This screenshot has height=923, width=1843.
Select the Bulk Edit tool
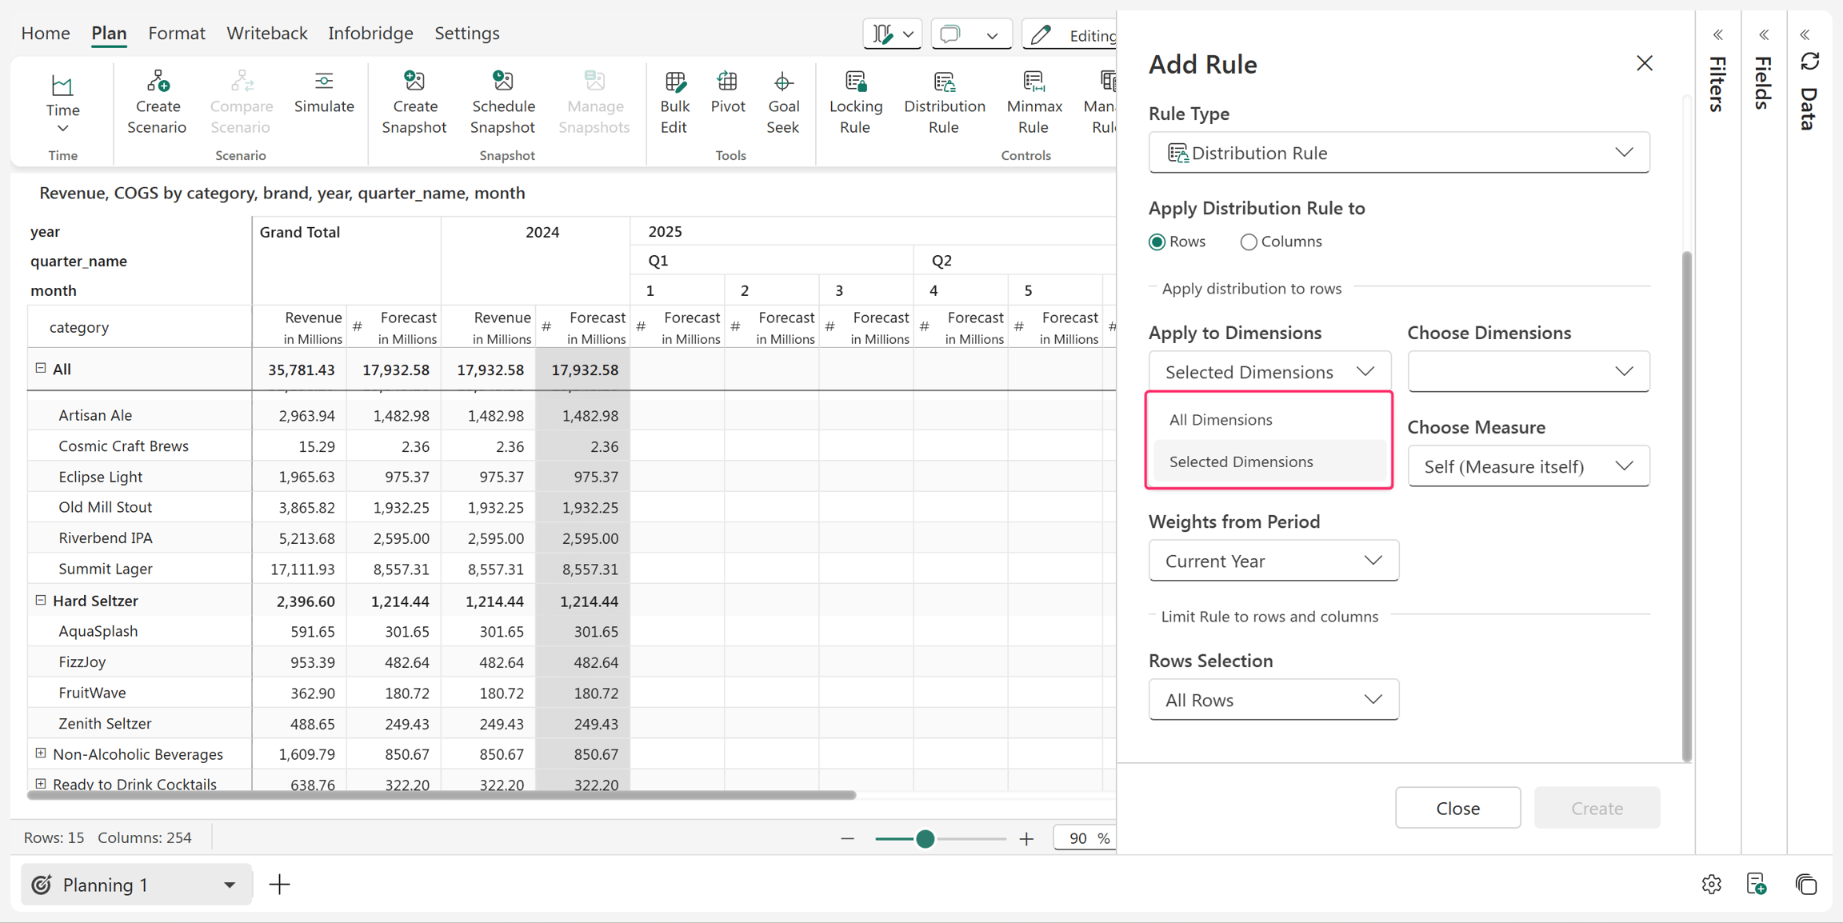pyautogui.click(x=674, y=102)
